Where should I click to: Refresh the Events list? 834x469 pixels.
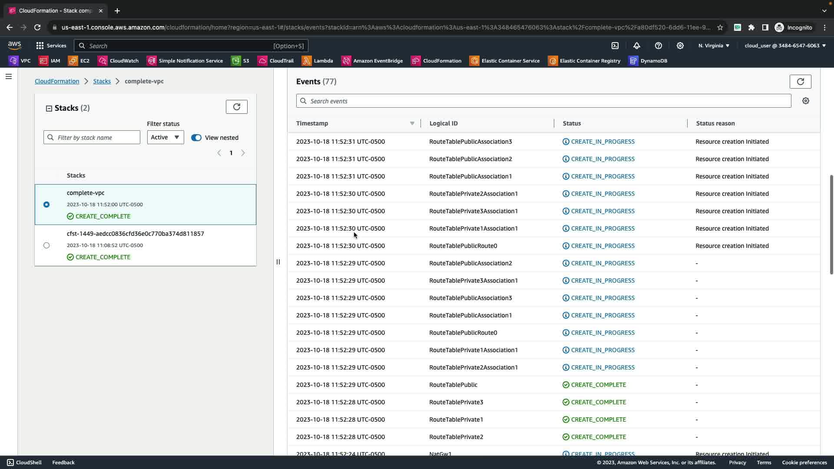800,82
